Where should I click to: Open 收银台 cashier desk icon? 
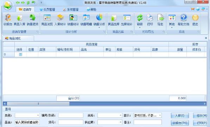(x=8, y=20)
